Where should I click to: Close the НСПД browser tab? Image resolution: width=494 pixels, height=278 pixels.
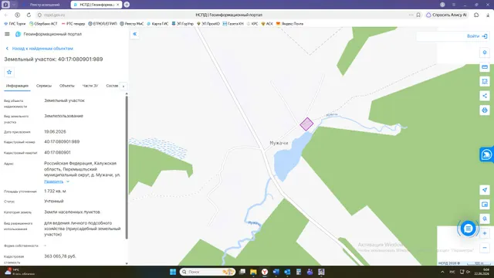point(118,5)
